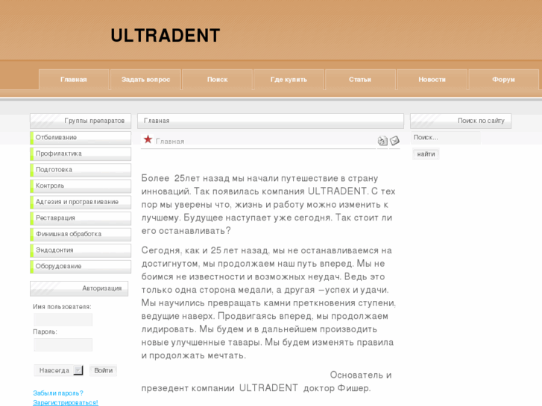Select Подготовка in the product groups
This screenshot has height=406, width=542.
tap(81, 170)
